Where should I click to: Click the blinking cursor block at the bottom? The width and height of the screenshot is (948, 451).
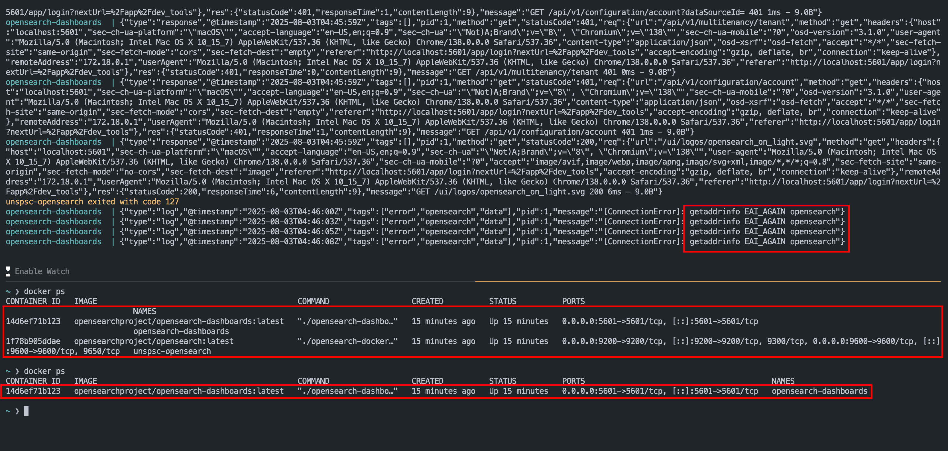tap(26, 411)
